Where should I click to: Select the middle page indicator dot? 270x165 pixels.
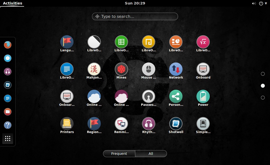[x=262, y=86]
